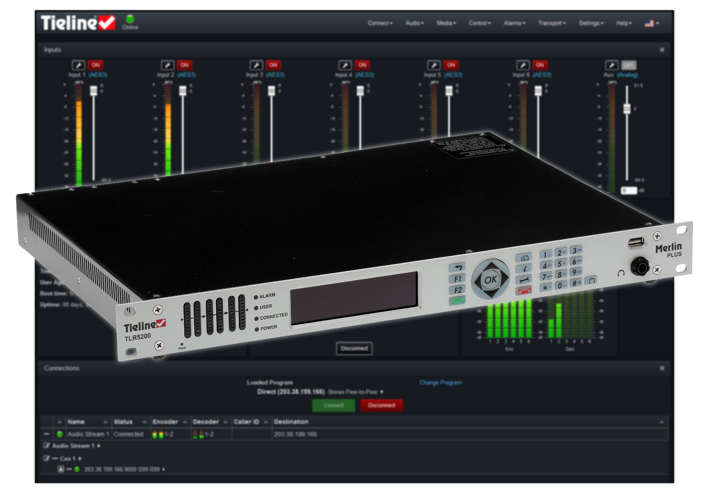Click outlined Disconnect button below codec

[x=354, y=349]
